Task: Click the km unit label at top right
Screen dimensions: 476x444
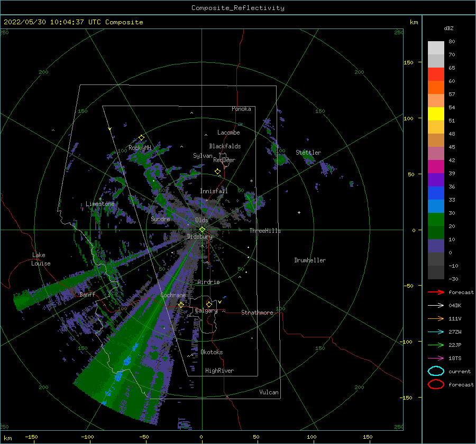Action: point(414,22)
